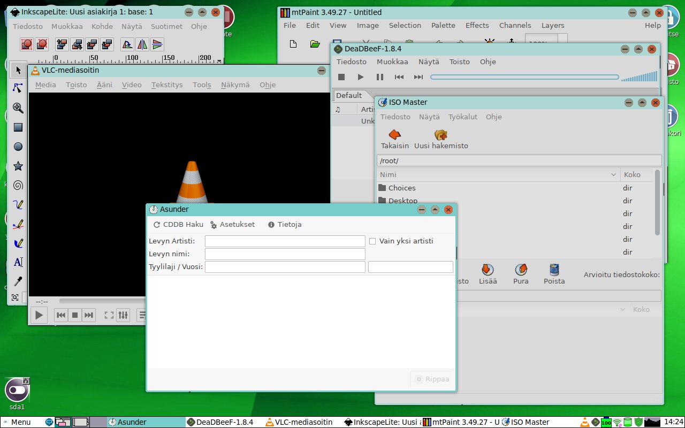Open the Tiedosto menu in InkscapeLite
This screenshot has height=428, width=685.
click(x=28, y=26)
